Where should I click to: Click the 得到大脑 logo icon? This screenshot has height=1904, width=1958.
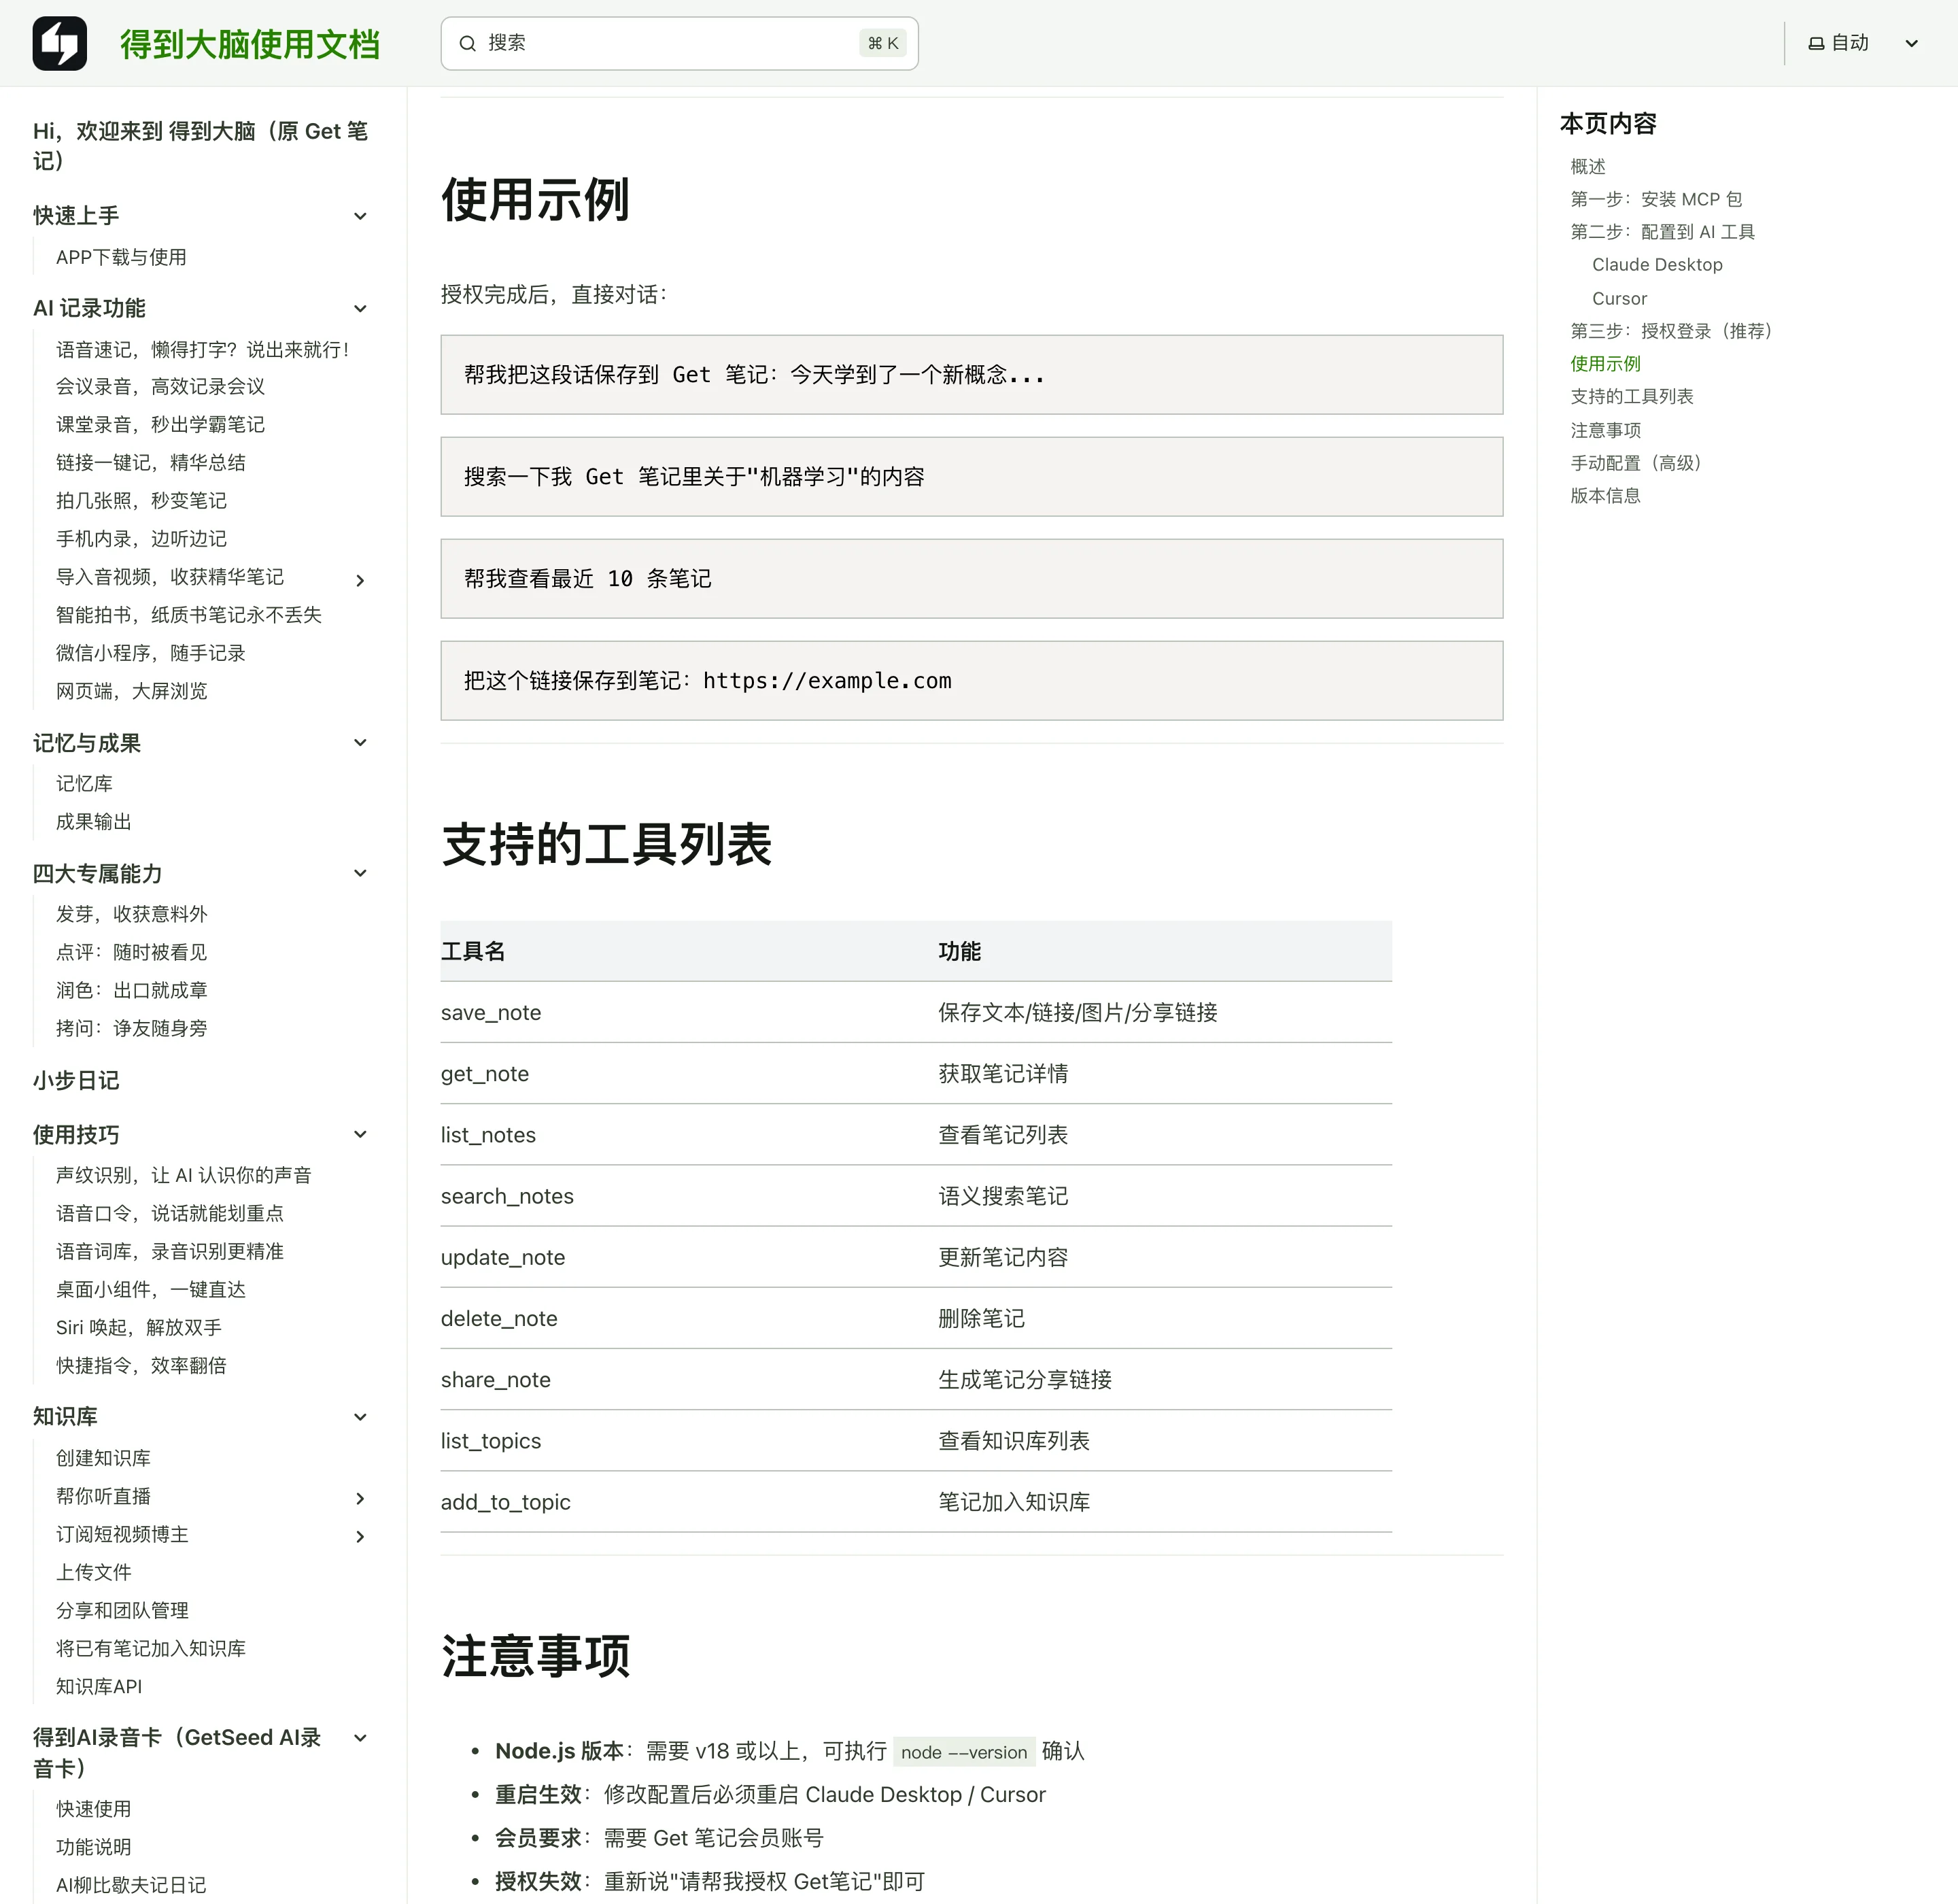tap(59, 43)
